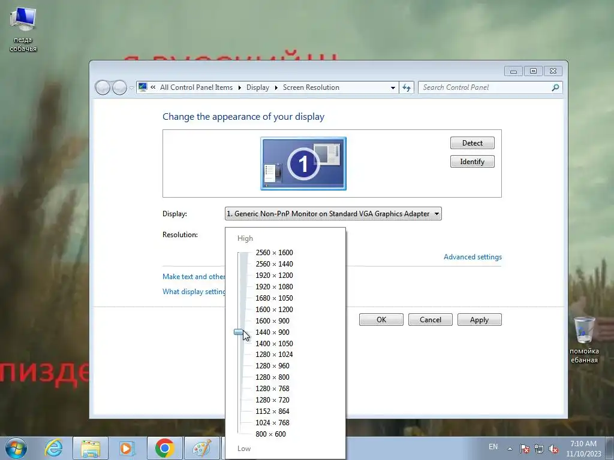The width and height of the screenshot is (614, 460).
Task: Open Make text and other items link
Action: 194,277
